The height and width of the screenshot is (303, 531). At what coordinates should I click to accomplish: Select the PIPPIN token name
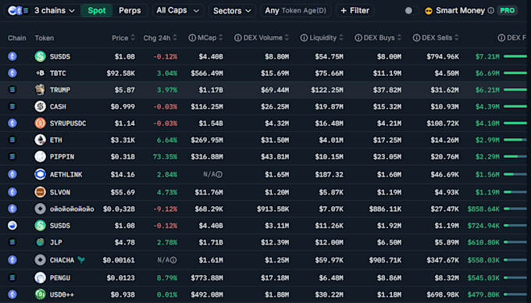[62, 157]
